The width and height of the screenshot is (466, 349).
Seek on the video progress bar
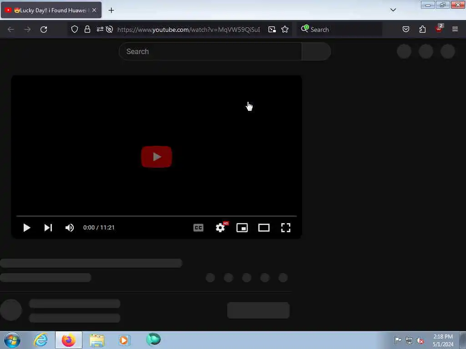tap(157, 216)
